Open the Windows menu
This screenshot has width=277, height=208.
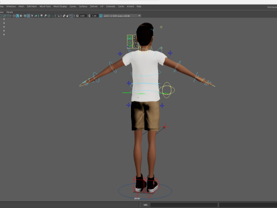coord(11,6)
